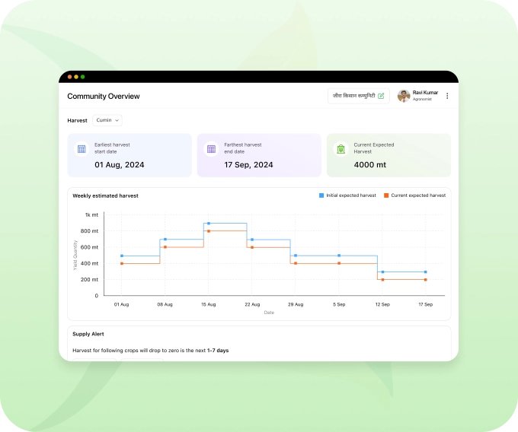Open the three-dot more options menu
The width and height of the screenshot is (518, 432).
coord(447,96)
